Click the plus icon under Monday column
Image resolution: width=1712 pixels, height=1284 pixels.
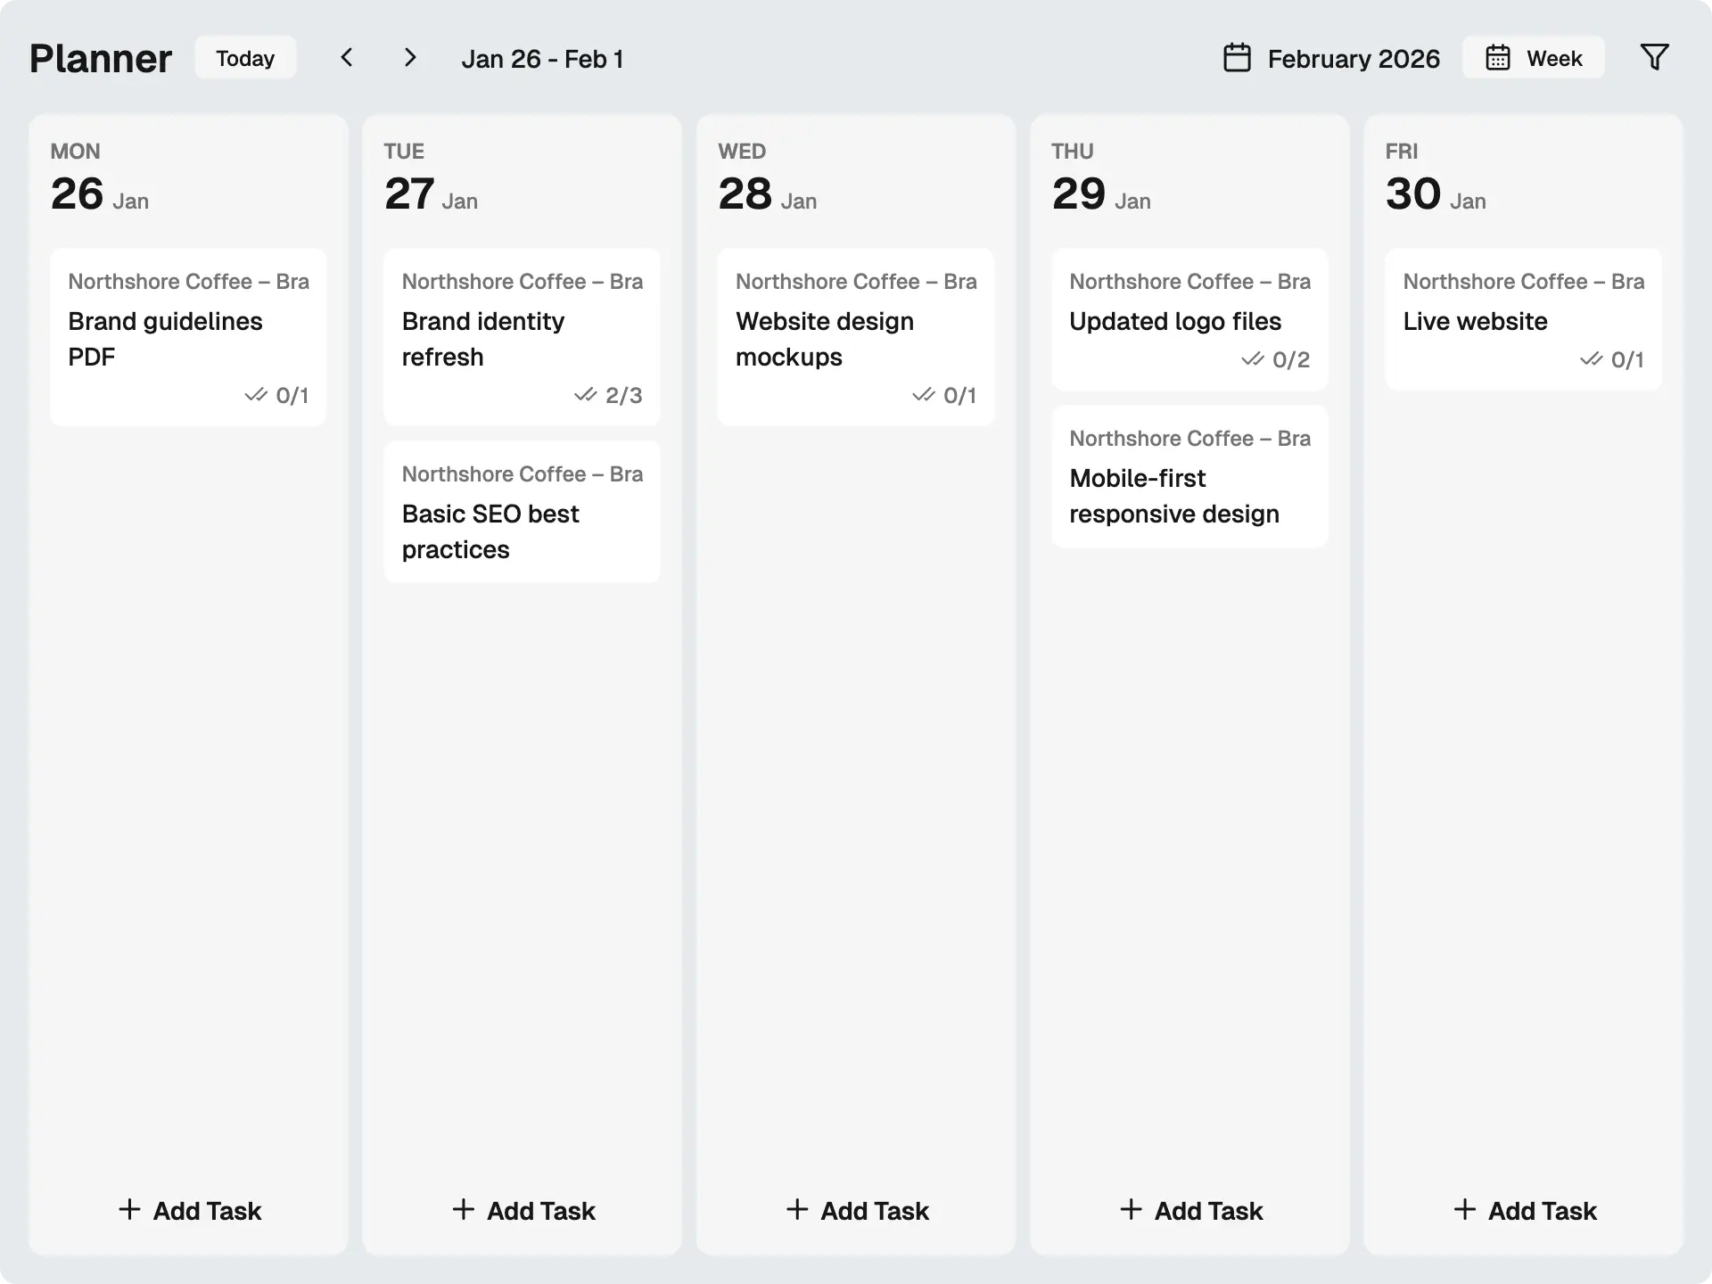point(128,1210)
